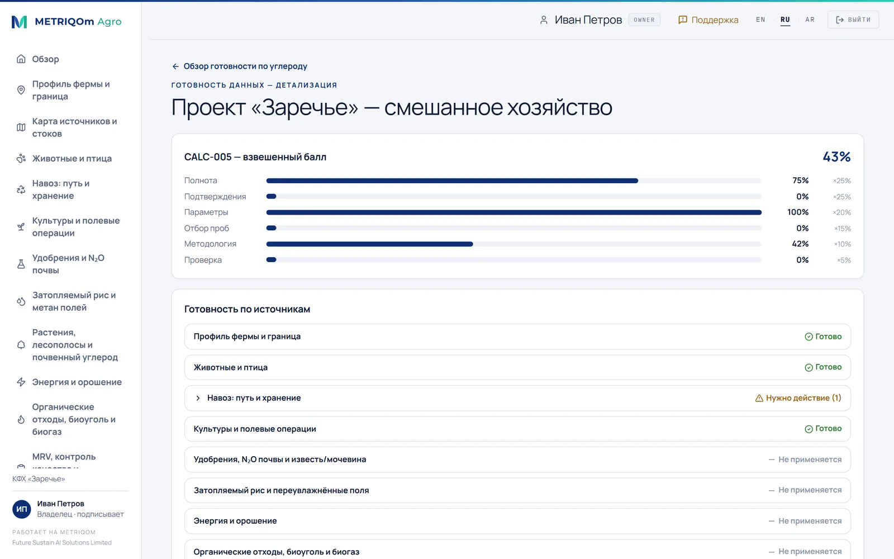Click the recycle icon for Навоз: путь и хранение
This screenshot has height=559, width=894.
[x=21, y=190]
